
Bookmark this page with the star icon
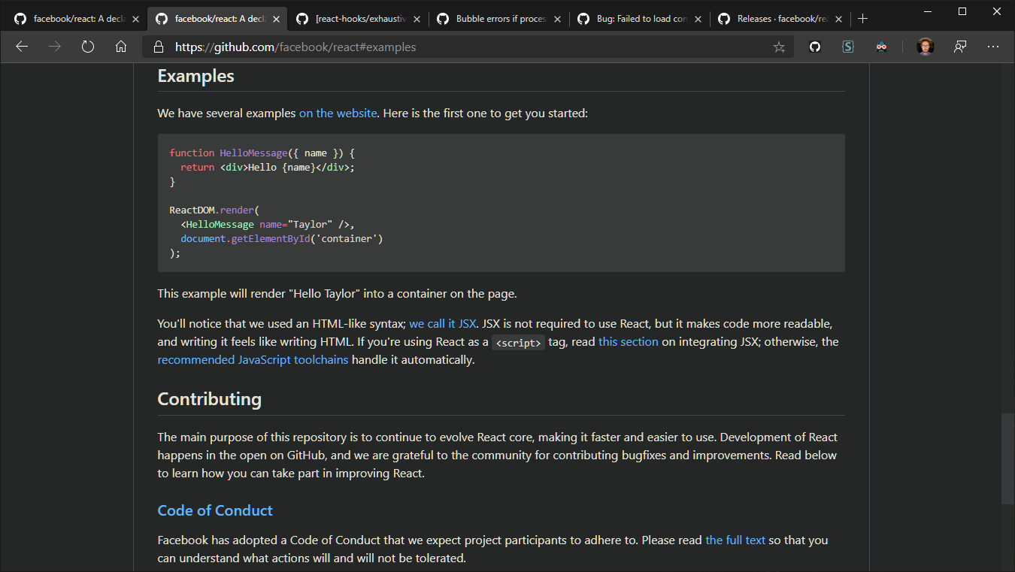point(780,46)
